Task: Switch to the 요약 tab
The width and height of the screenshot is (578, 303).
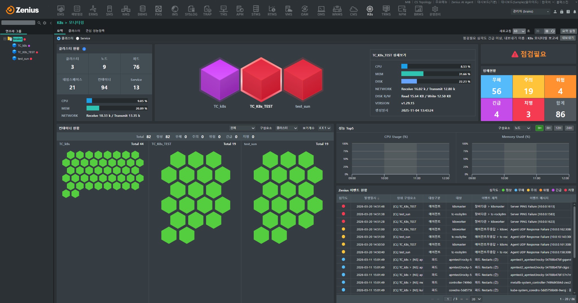Action: point(60,31)
